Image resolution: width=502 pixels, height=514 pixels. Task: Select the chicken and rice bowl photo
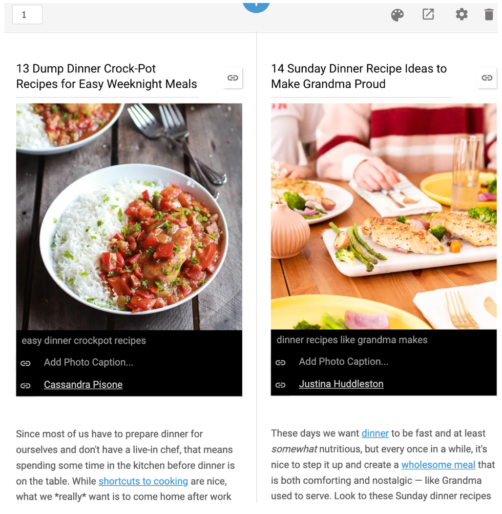[129, 216]
